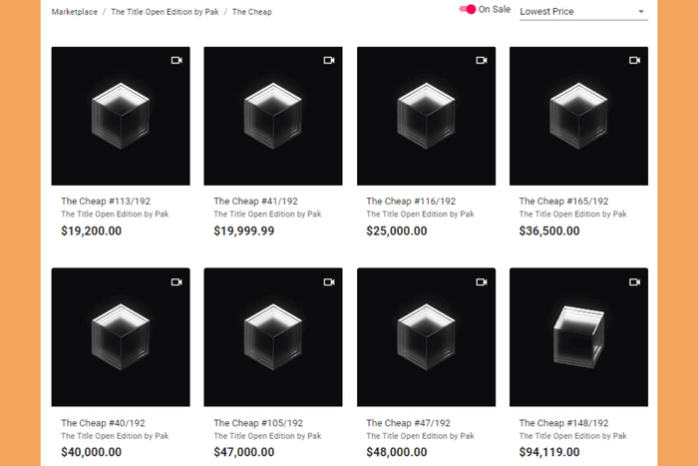Click video icon on The Cheap #47/192
The image size is (698, 466).
pyautogui.click(x=482, y=282)
